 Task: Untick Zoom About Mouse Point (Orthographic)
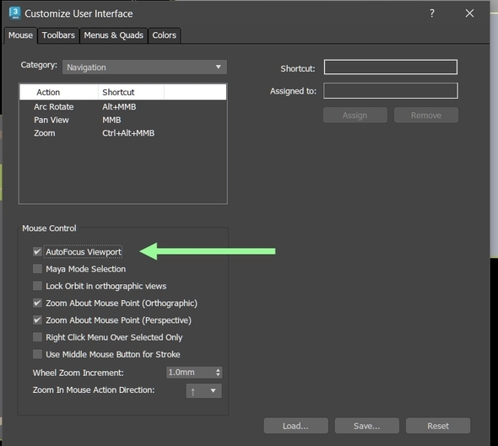point(37,304)
